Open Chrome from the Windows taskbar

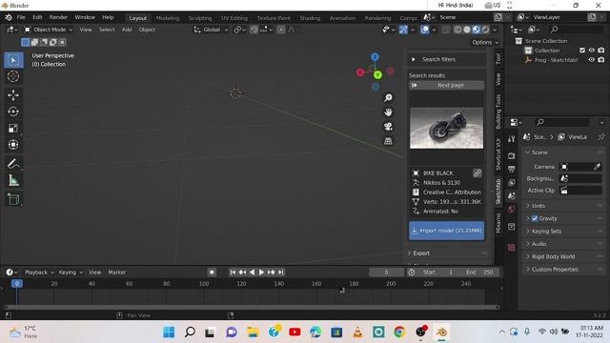click(399, 333)
